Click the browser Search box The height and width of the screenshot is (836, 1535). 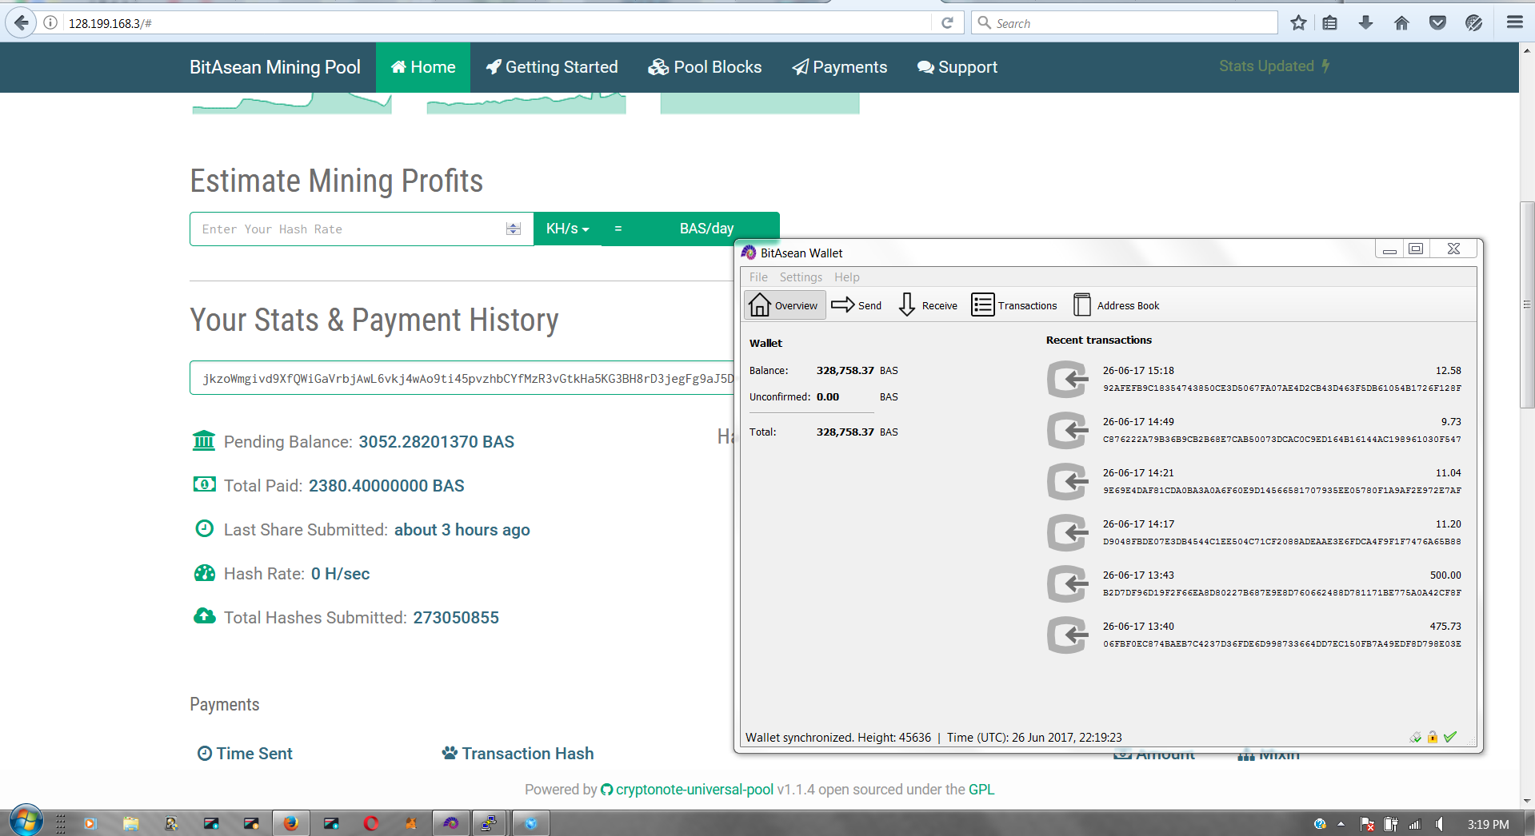tap(1124, 23)
